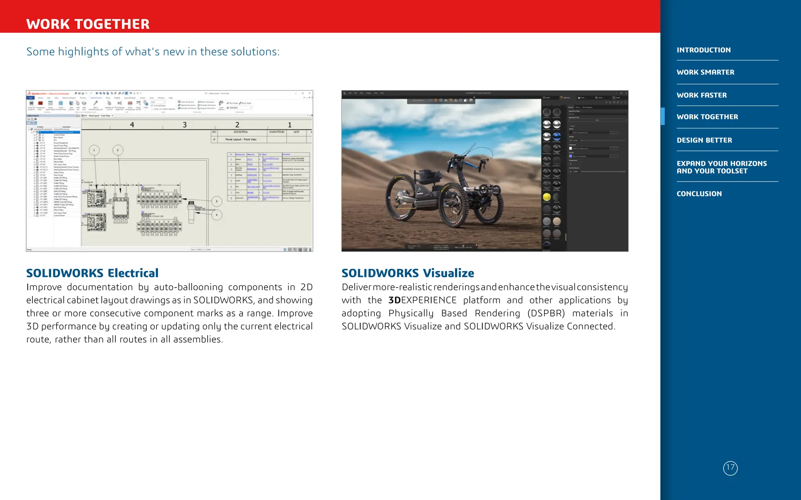Click the red banner's WORK TOGETHER title
This screenshot has height=500, width=801.
pyautogui.click(x=88, y=24)
